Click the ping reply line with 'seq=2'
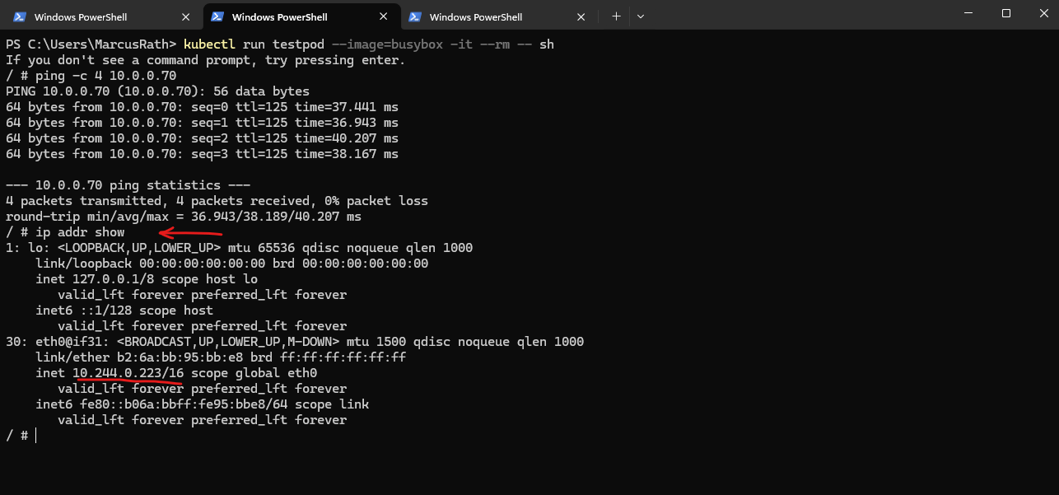Screen dimensions: 1059x495 click(202, 138)
